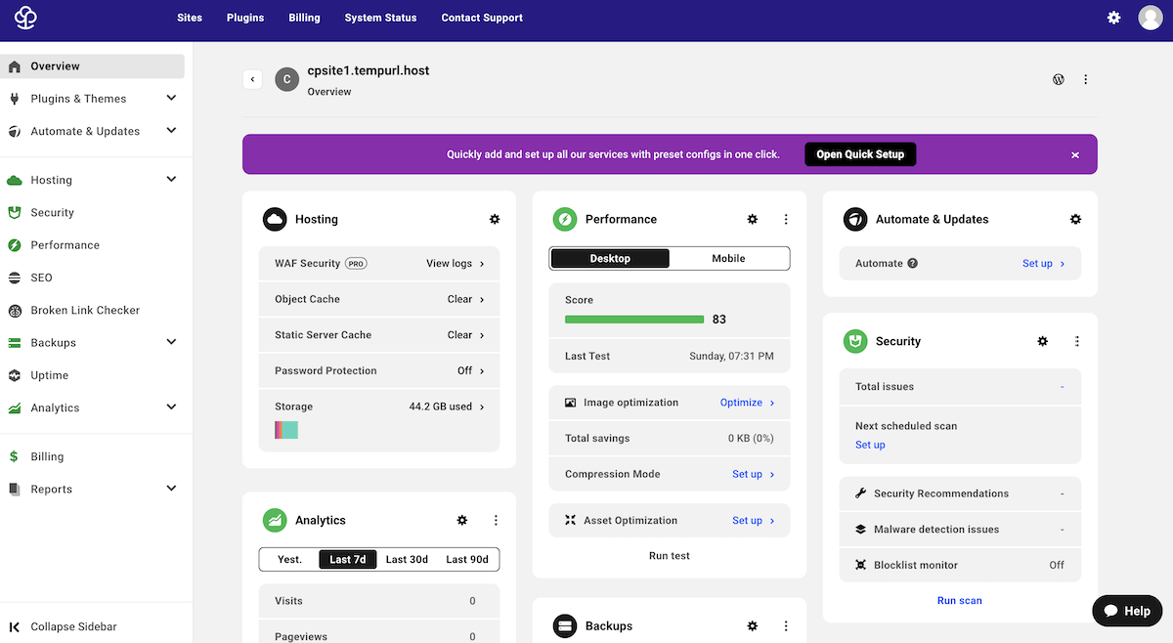Toggle Password Protection under Hosting
The image size is (1173, 643).
coord(469,370)
